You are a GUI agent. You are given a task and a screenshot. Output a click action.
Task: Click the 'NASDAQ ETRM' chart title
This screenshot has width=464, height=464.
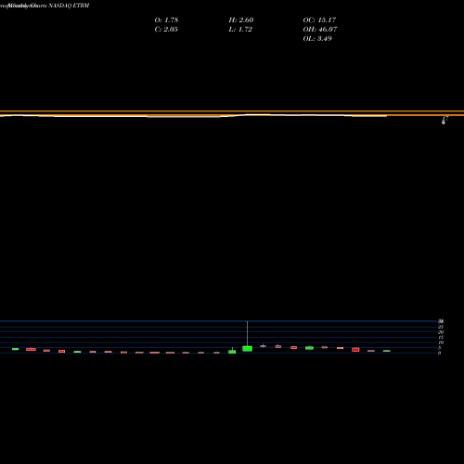click(x=69, y=6)
